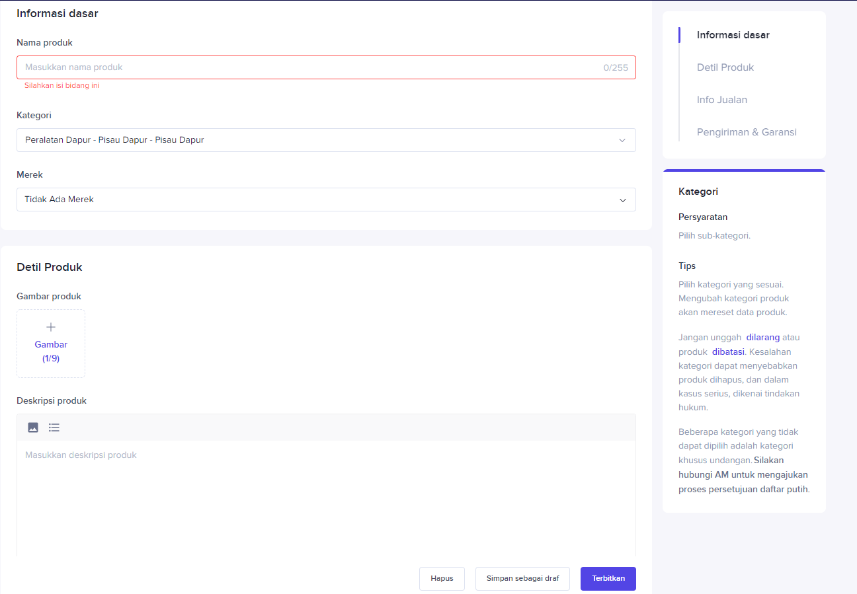The width and height of the screenshot is (857, 594).
Task: Go to Informasi dasar in side navigation
Action: click(733, 35)
